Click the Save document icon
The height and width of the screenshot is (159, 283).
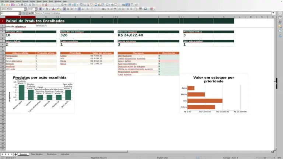coord(12,5)
